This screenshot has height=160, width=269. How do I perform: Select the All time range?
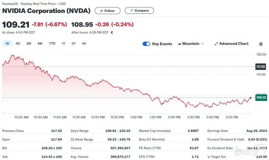(x=84, y=44)
